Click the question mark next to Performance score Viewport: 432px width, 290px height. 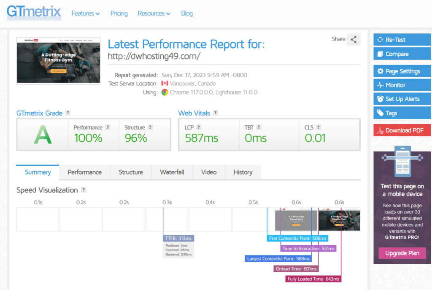coord(108,127)
